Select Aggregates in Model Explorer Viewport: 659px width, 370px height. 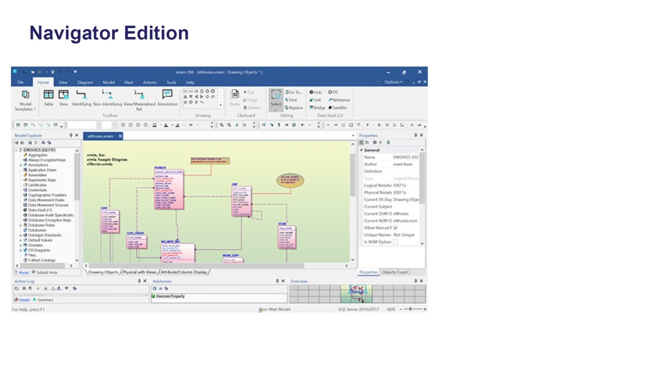[x=38, y=155]
